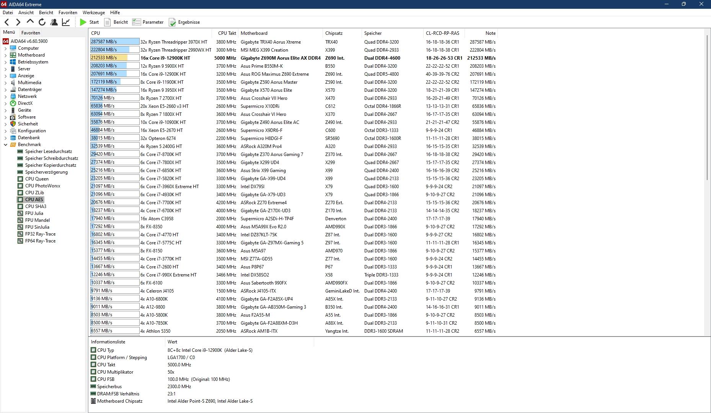
Task: Switch to the Menü tab
Action: pos(9,33)
